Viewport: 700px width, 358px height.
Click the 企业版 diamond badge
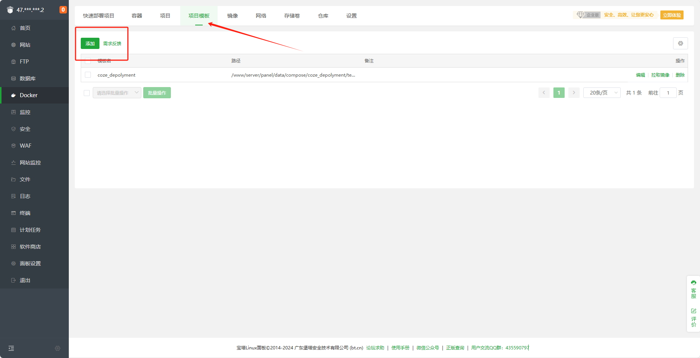[x=588, y=15]
